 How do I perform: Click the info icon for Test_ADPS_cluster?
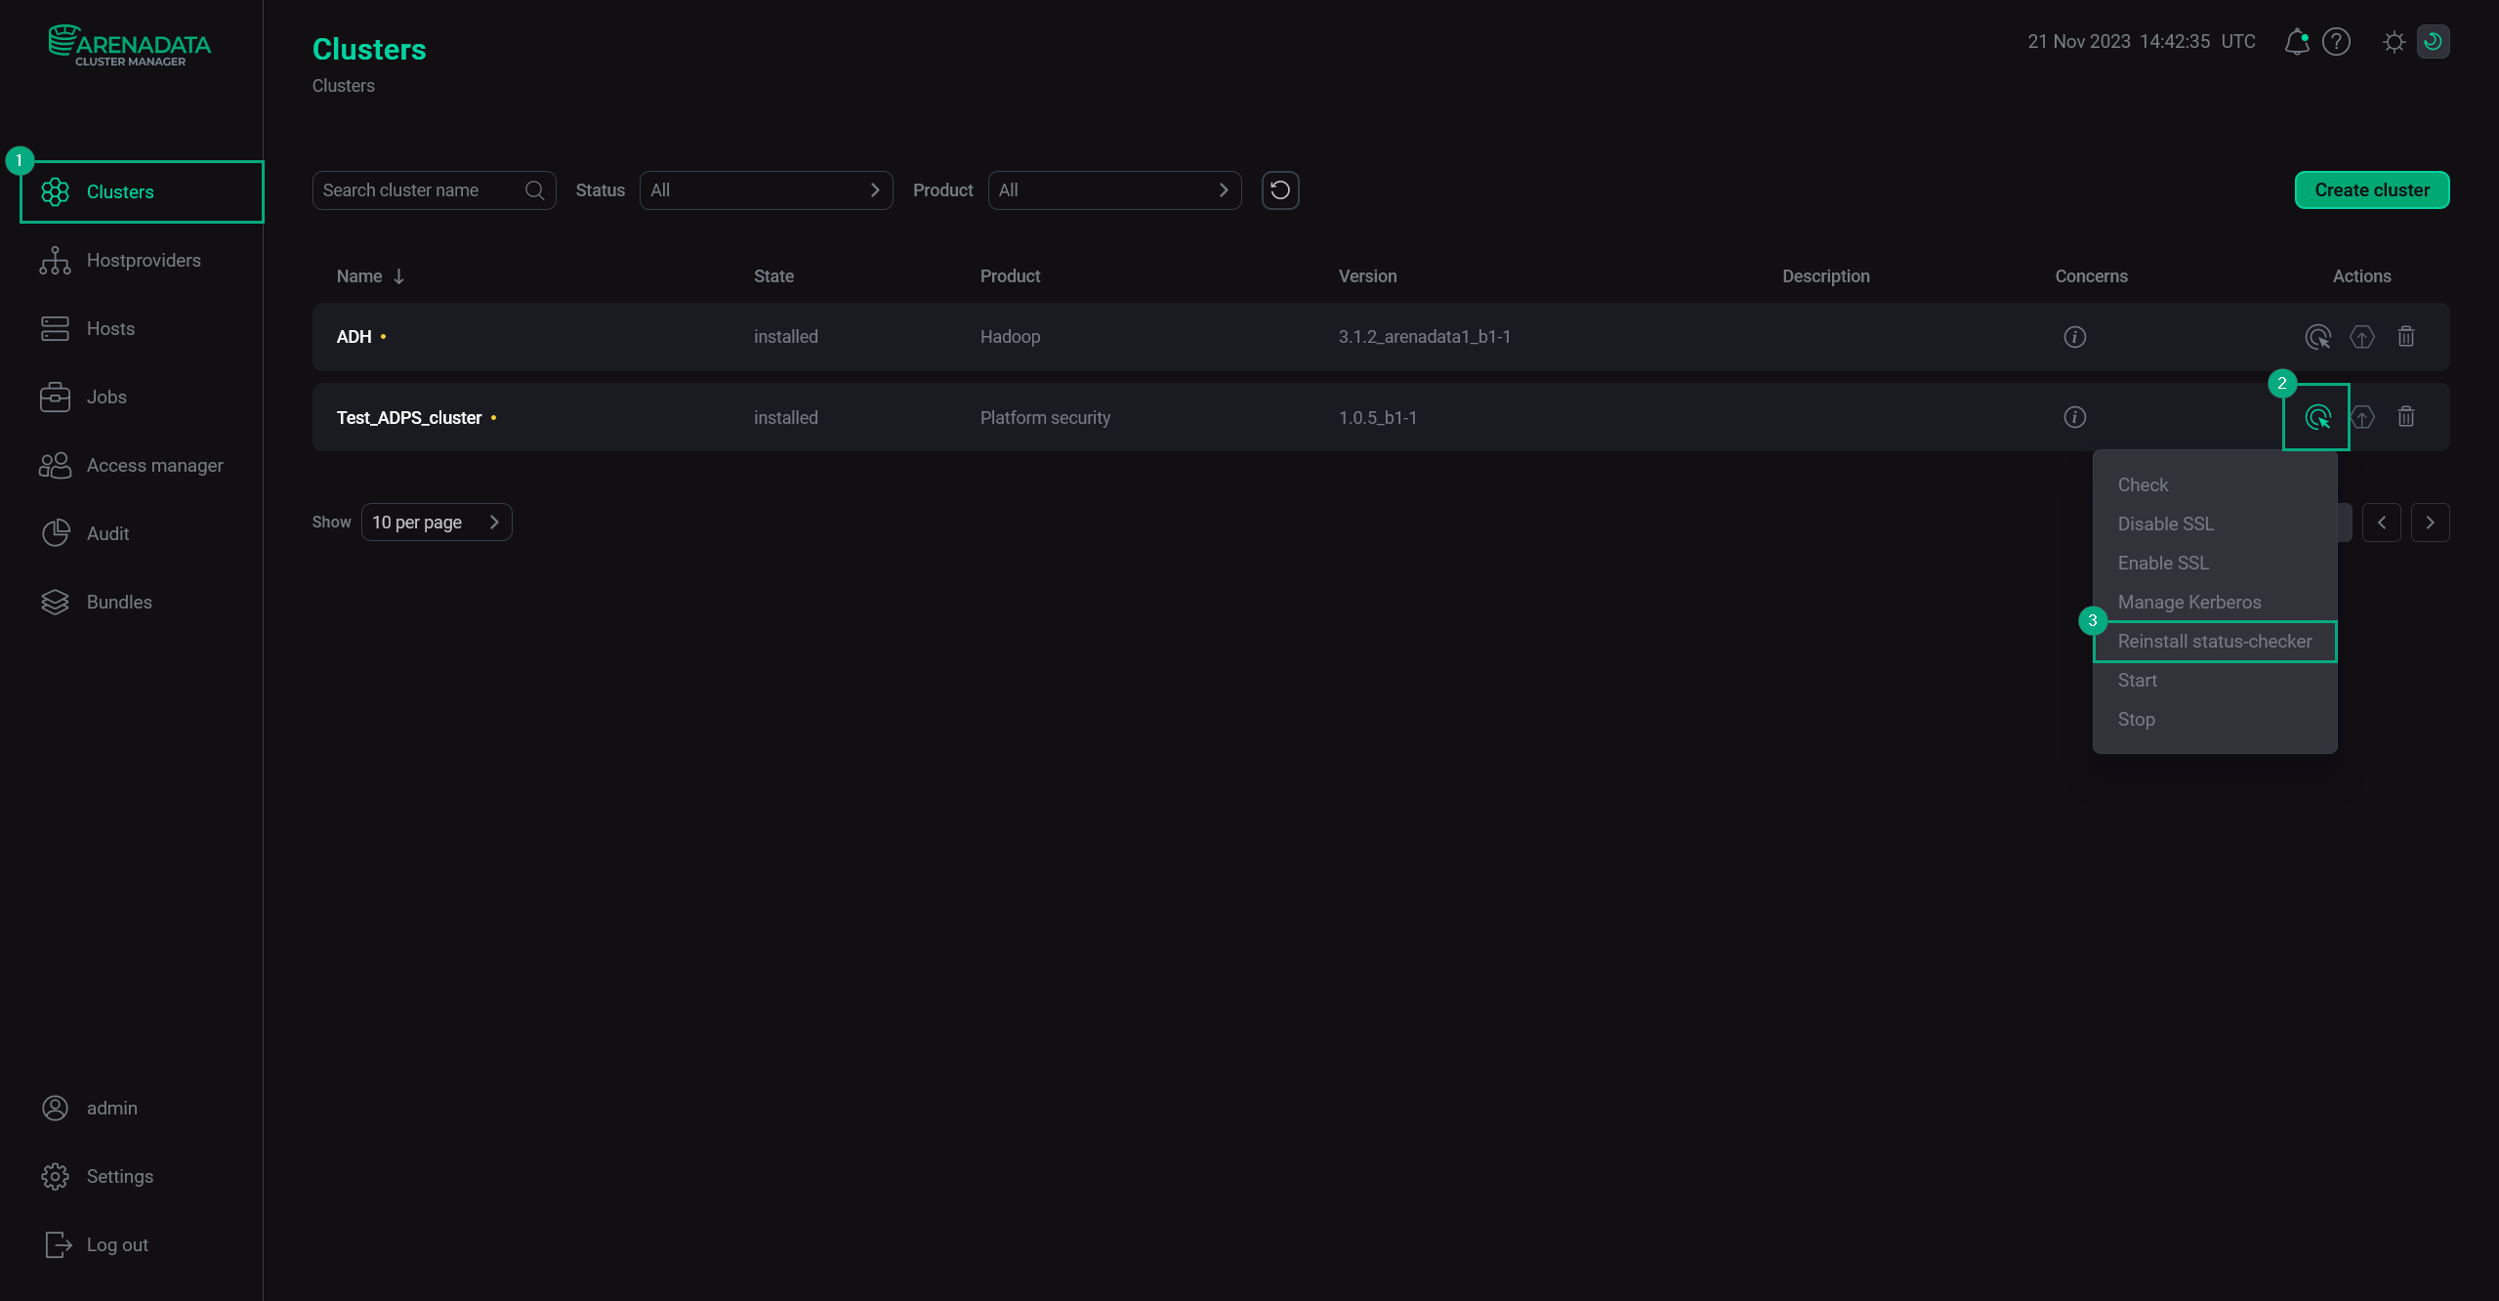2076,417
